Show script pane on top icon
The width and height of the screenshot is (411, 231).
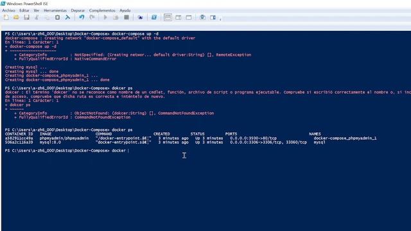[x=168, y=17]
